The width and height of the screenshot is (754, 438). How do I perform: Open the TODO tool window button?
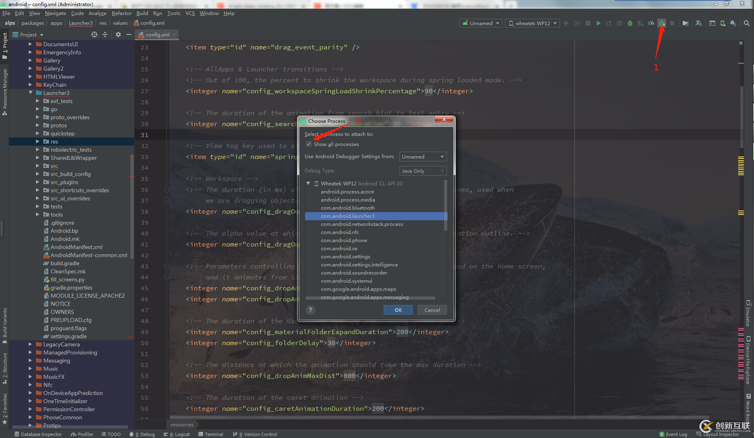[111, 434]
